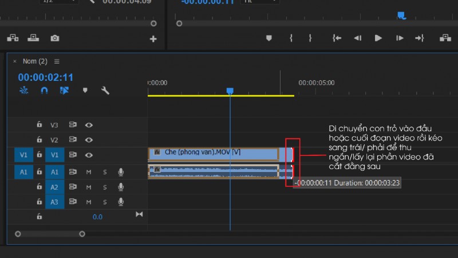Step back one frame
Image resolution: width=458 pixels, height=258 pixels.
pyautogui.click(x=357, y=38)
